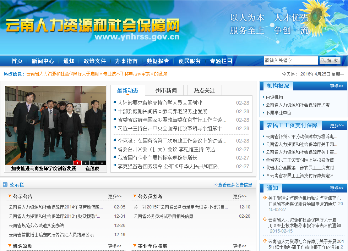
Task: Focus the 请输入关键字 search field
Action: 291,60
